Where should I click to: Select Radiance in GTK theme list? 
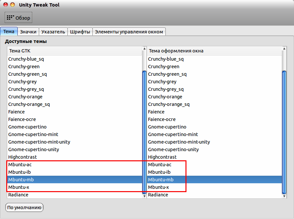click(x=74, y=195)
